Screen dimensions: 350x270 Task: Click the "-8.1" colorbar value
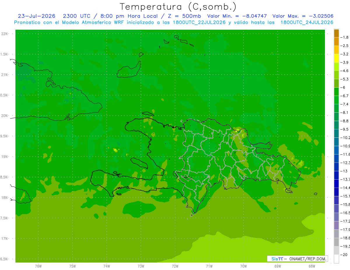(345, 112)
